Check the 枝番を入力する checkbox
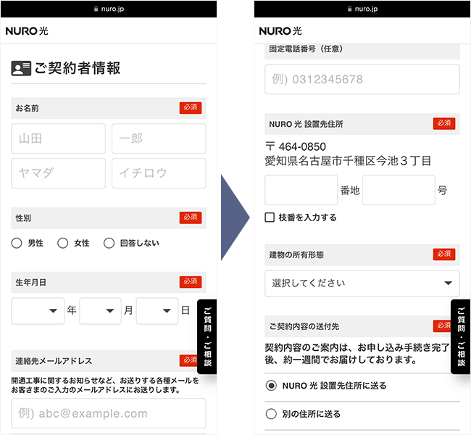The height and width of the screenshot is (435, 471). tap(270, 217)
